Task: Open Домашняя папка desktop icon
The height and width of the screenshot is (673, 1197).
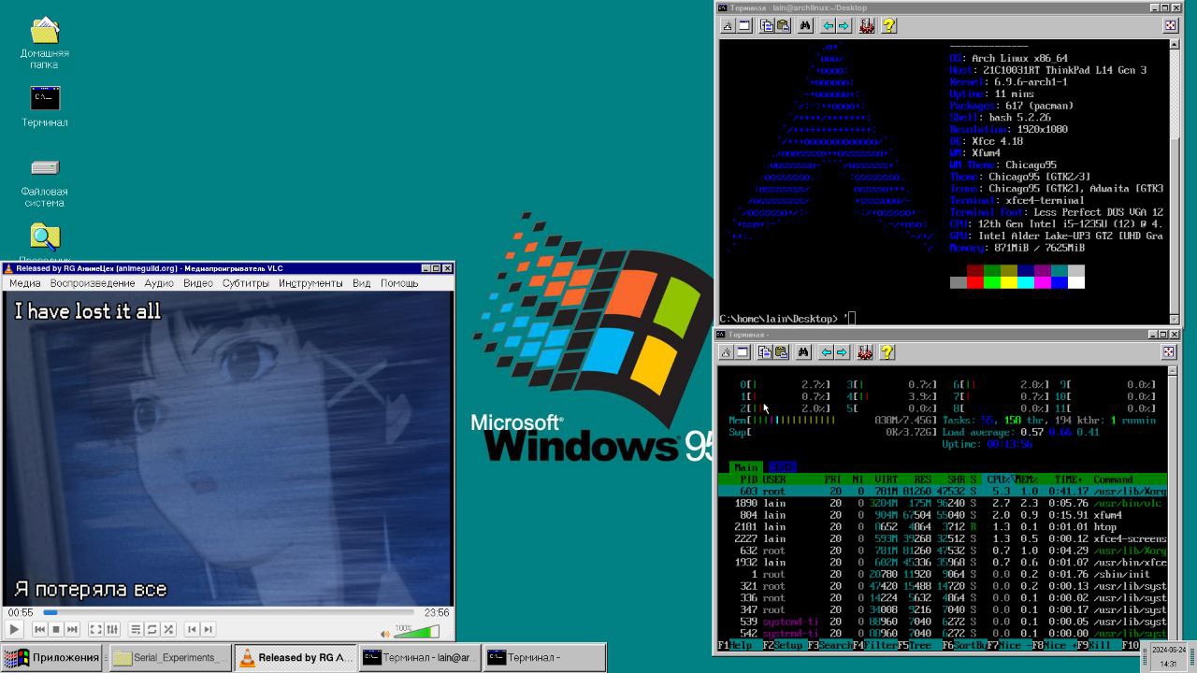Action: coord(45,43)
